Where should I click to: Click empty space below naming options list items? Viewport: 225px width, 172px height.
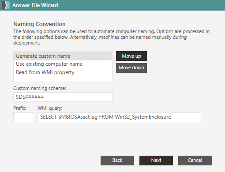[63, 79]
